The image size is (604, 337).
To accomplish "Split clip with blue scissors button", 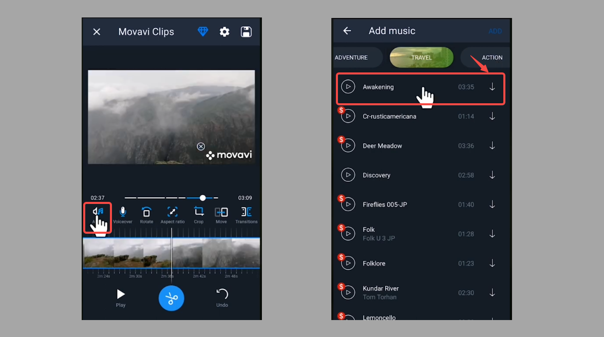I will click(x=172, y=298).
